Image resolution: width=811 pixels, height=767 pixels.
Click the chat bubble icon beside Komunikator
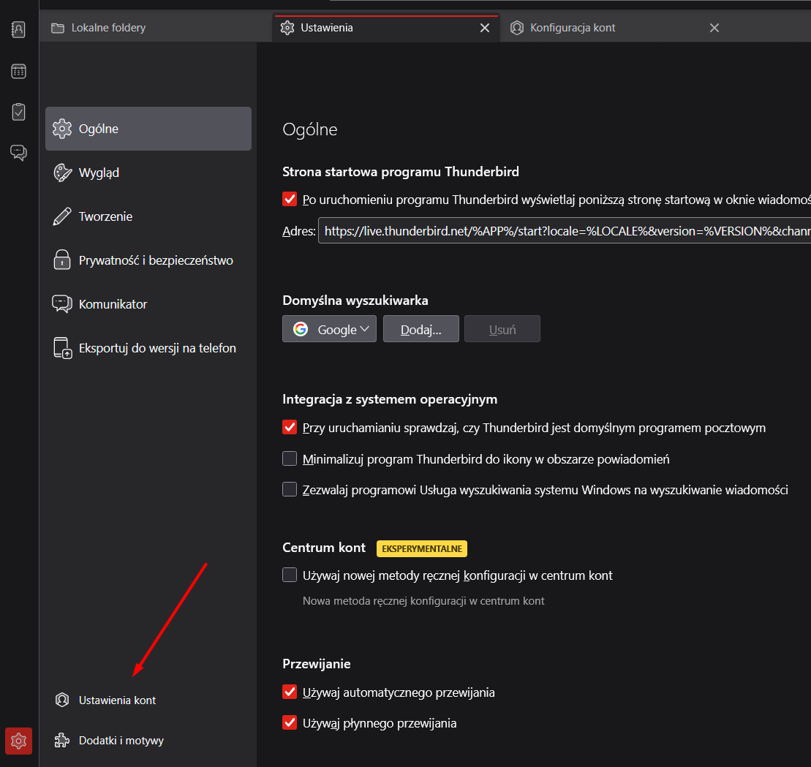tap(62, 303)
